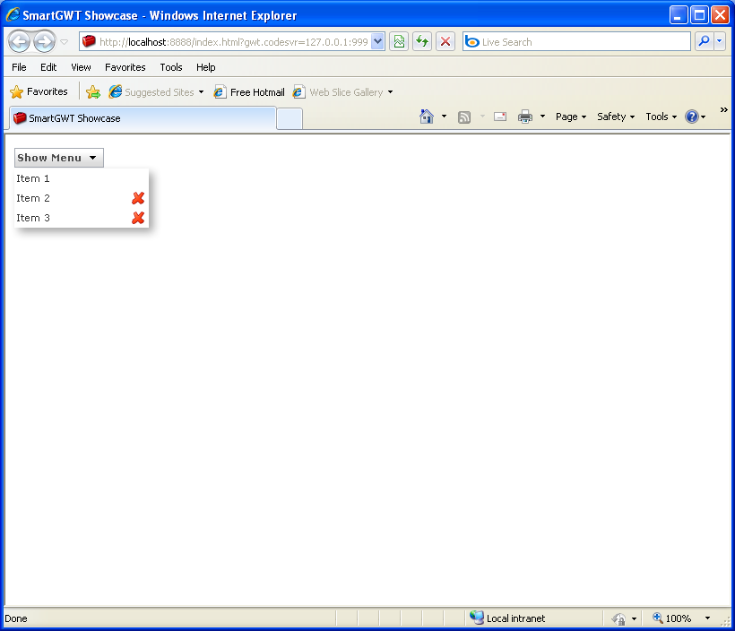
Task: Click the search magnifier button
Action: [x=704, y=42]
